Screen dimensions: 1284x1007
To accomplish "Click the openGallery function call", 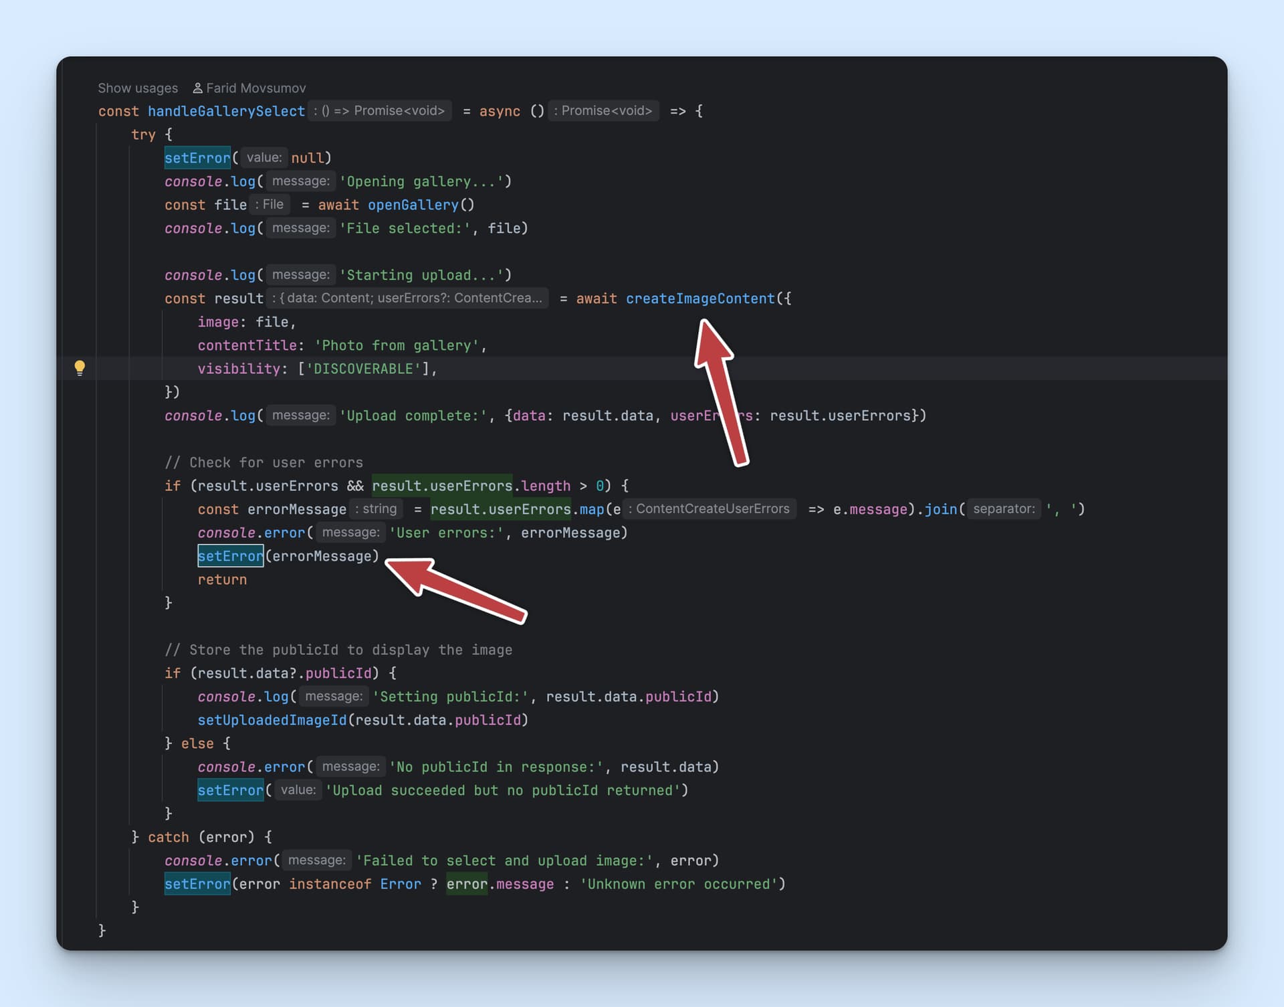I will click(413, 205).
